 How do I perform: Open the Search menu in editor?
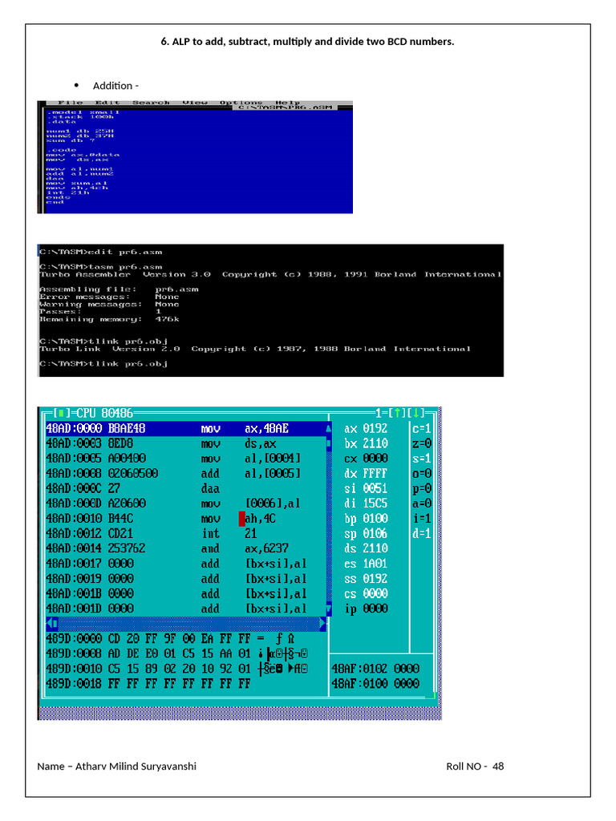[x=151, y=103]
